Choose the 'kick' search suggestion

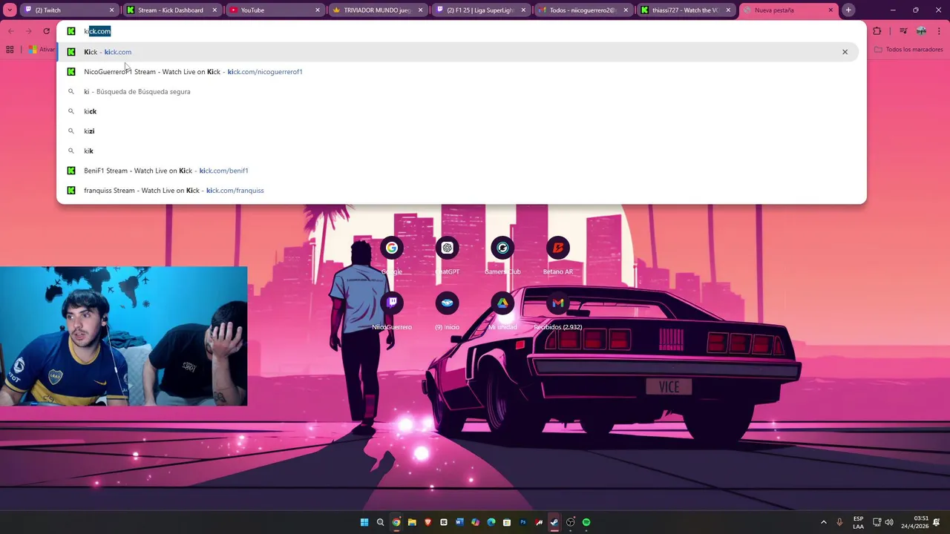pos(458,111)
